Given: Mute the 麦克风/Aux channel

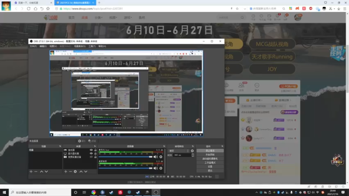Looking at the screenshot, I should click(x=156, y=157).
